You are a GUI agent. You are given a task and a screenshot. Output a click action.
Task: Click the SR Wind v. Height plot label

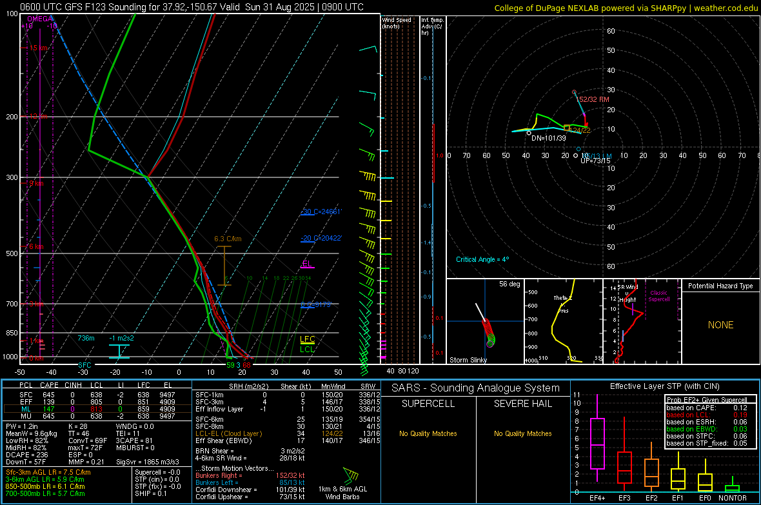(x=628, y=293)
